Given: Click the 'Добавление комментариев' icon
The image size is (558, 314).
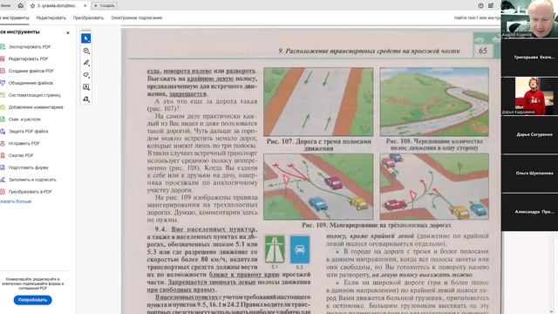Looking at the screenshot, I should [x=3, y=107].
